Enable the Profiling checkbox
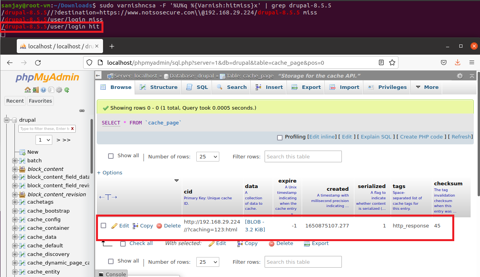The image size is (480, 277). (279, 137)
